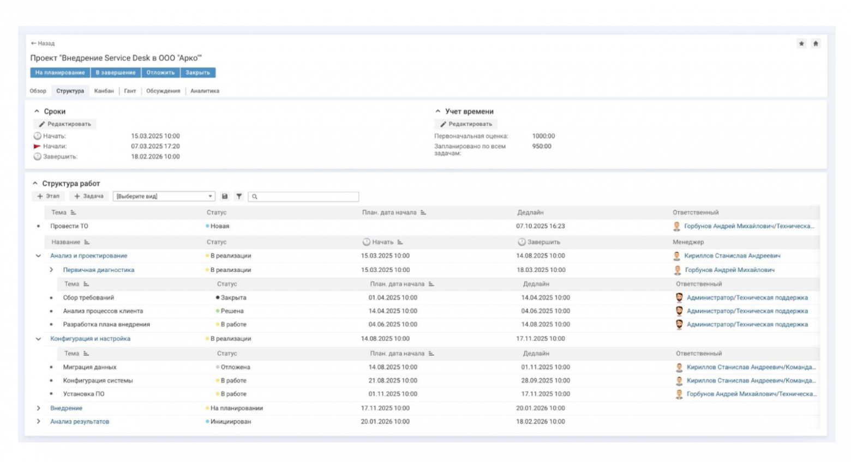Image resolution: width=851 pixels, height=462 pixels.
Task: Expand the Первичная диагностика substage
Action: coord(51,270)
